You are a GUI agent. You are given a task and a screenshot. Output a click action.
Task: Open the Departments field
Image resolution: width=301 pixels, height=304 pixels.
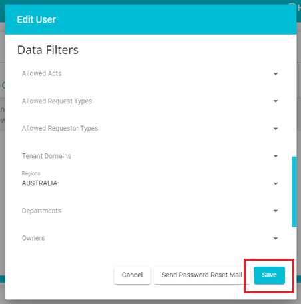[x=150, y=211]
